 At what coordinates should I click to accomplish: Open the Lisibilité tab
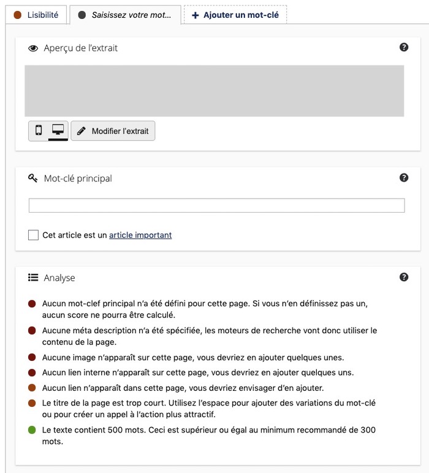[x=36, y=15]
